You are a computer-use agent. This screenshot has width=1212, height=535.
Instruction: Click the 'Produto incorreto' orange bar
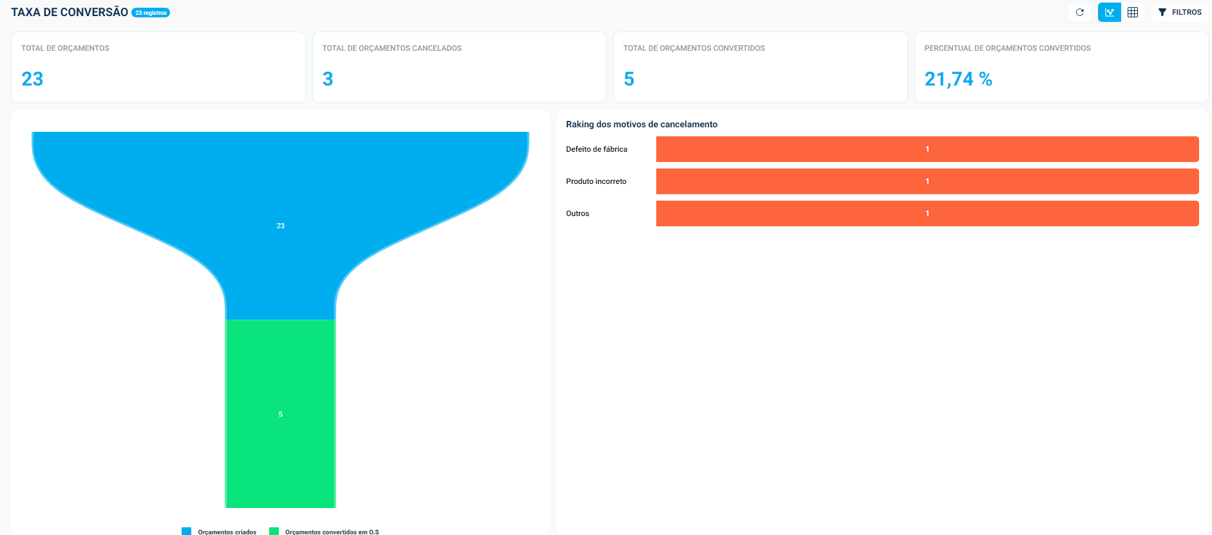[927, 181]
